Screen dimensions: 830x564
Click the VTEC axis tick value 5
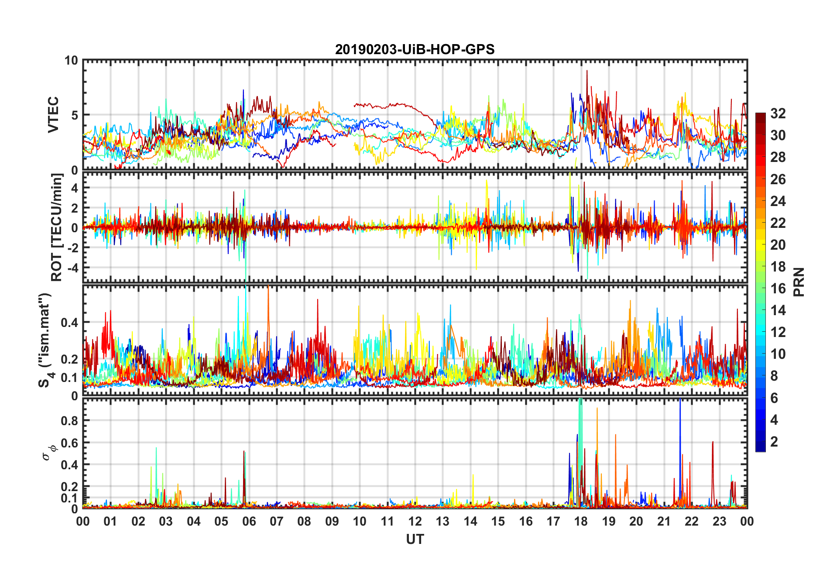point(74,115)
